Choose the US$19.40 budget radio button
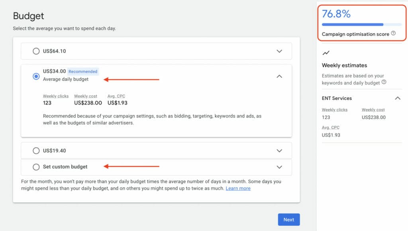 coord(36,151)
